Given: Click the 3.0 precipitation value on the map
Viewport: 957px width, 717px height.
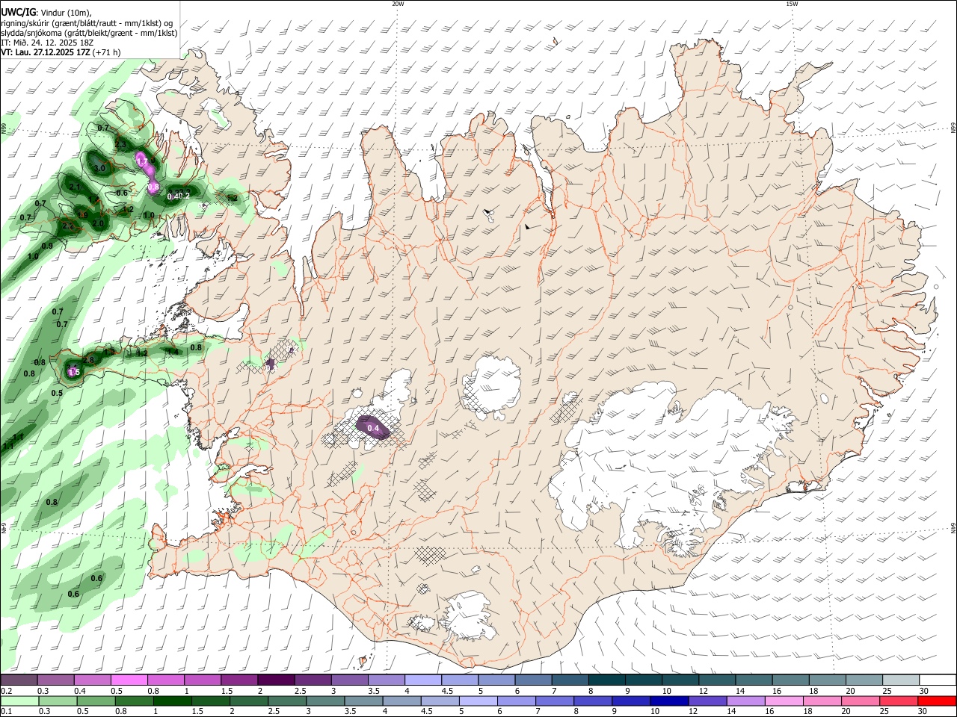Looking at the screenshot, I should tap(99, 169).
